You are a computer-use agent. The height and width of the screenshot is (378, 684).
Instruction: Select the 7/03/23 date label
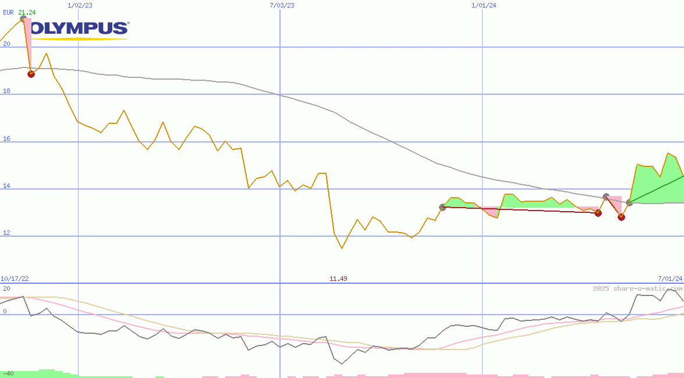coord(282,5)
